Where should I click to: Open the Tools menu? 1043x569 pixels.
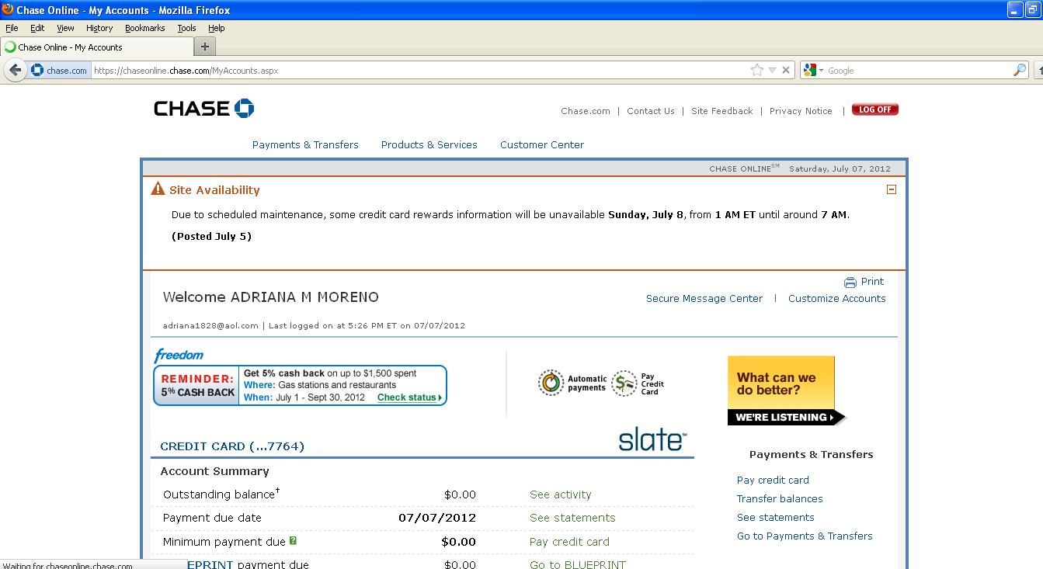point(186,28)
